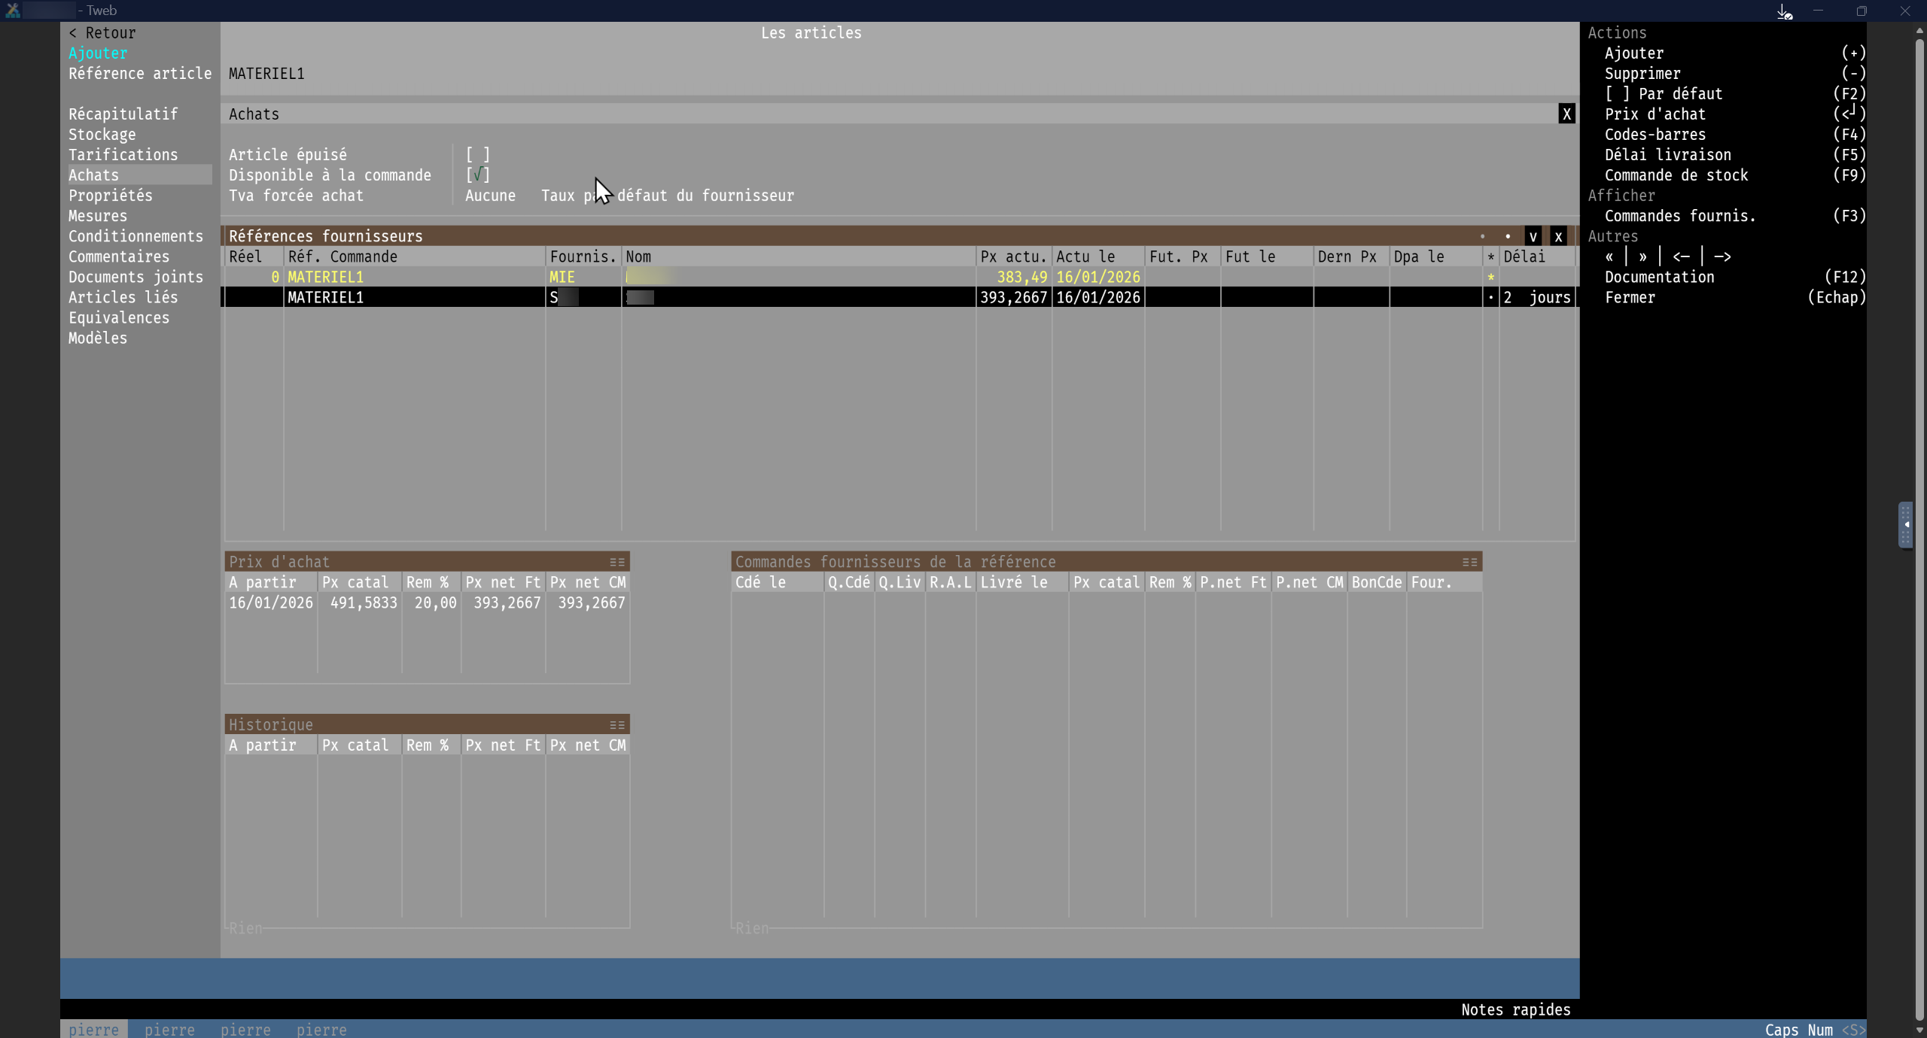The height and width of the screenshot is (1038, 1927).
Task: Click the 'v' button in Références fournisseurs header
Action: tap(1533, 236)
